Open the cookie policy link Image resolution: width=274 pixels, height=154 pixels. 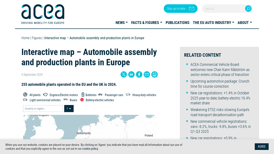point(90,149)
